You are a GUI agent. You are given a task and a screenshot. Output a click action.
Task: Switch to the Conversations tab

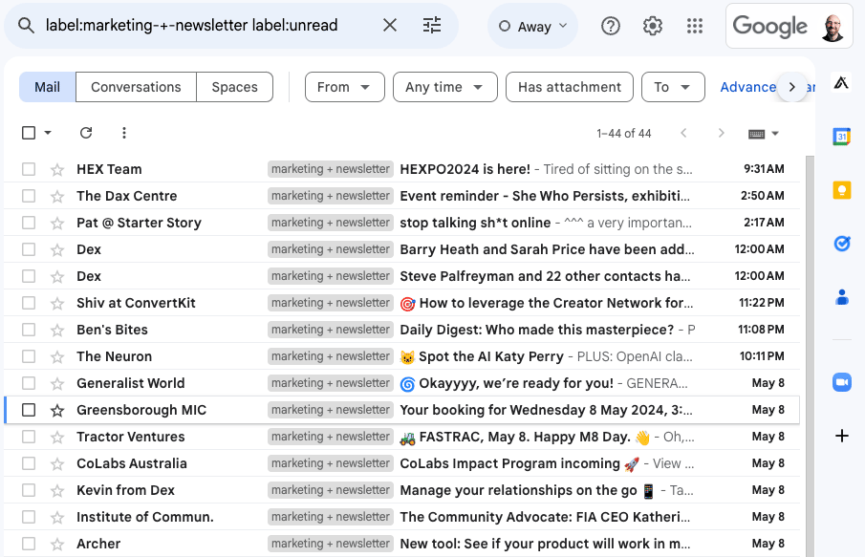click(x=136, y=87)
